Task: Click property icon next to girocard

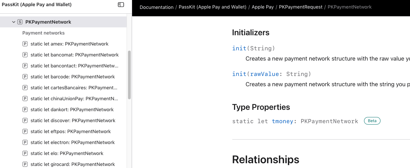Action: (x=25, y=164)
